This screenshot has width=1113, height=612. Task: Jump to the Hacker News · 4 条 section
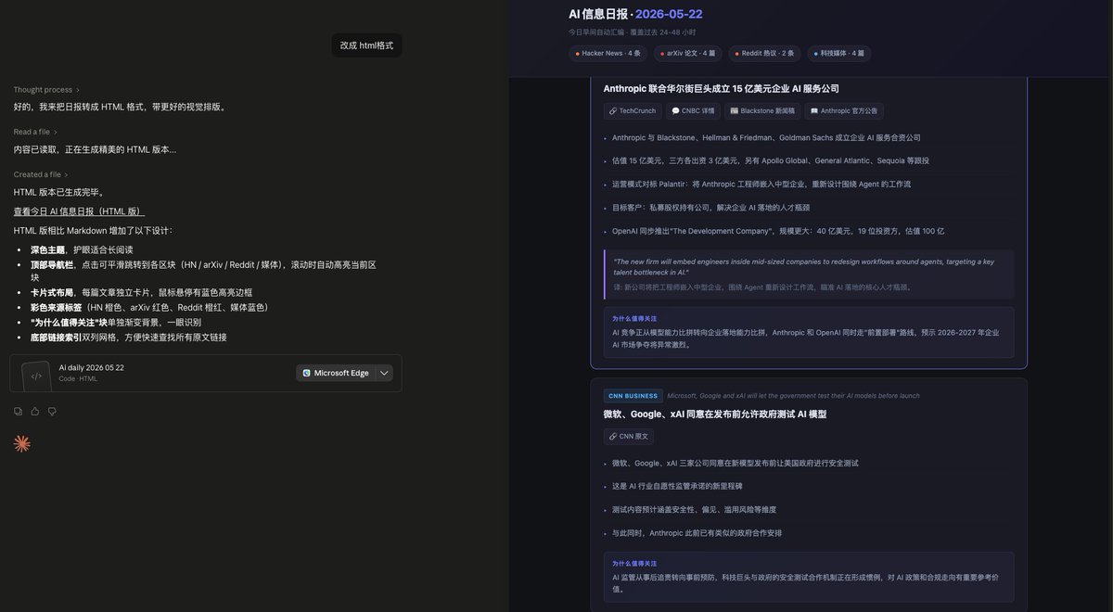[x=608, y=54]
